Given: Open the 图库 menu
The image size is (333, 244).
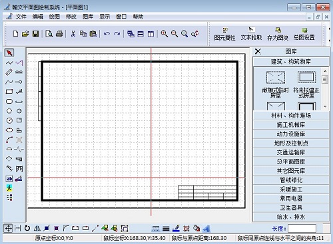Looking at the screenshot, I should [88, 17].
